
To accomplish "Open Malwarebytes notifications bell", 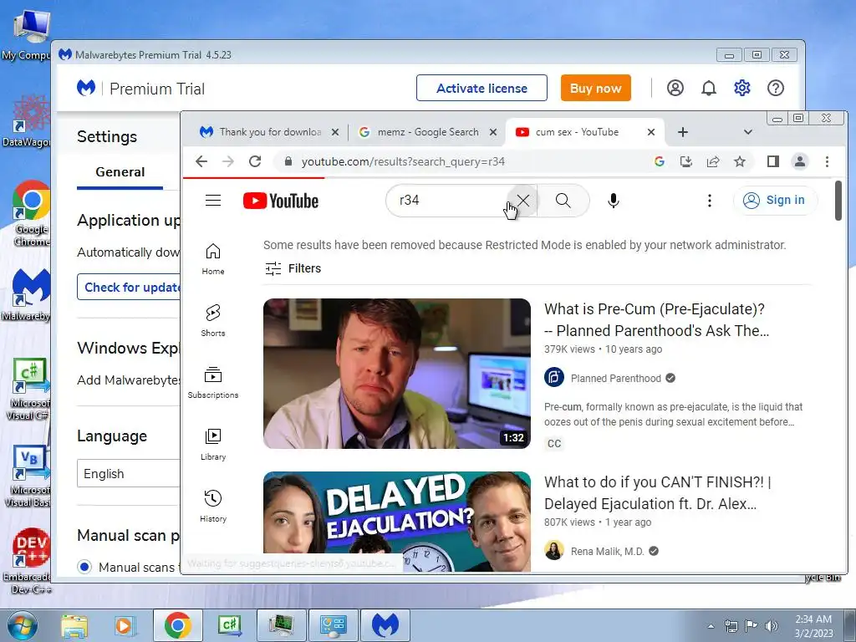I will tap(709, 88).
